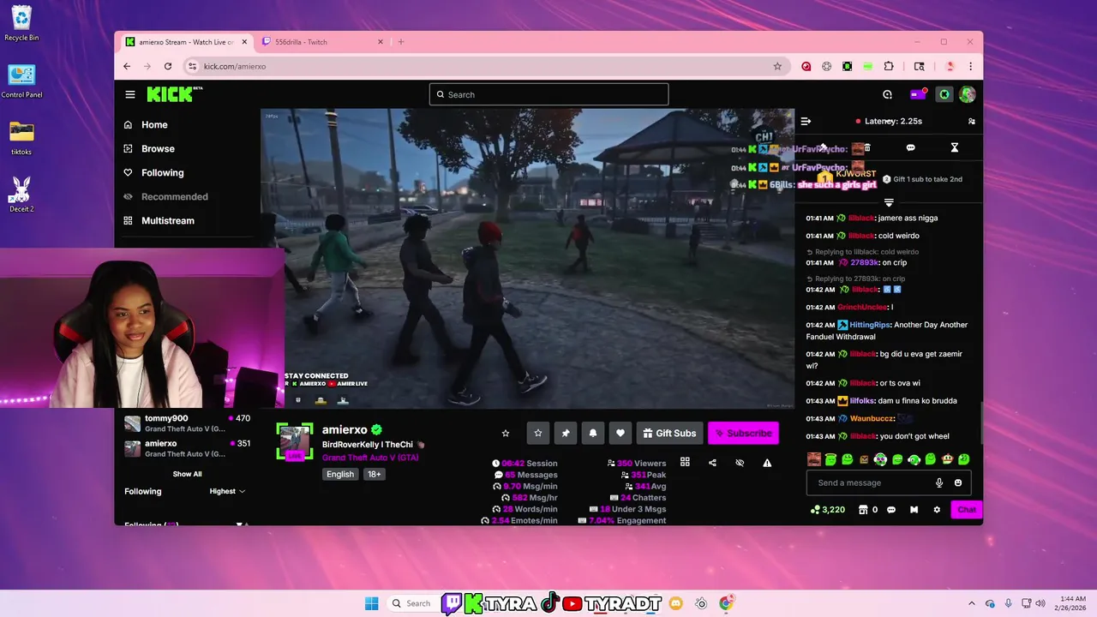The height and width of the screenshot is (617, 1097).
Task: Toggle the pin channel button
Action: (565, 433)
